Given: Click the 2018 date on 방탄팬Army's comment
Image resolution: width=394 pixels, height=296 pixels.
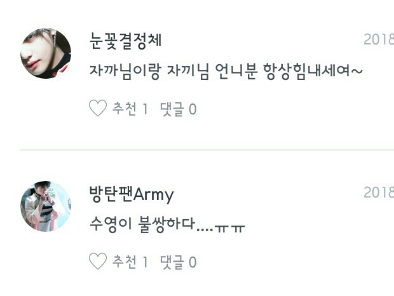Looking at the screenshot, I should coord(379,192).
